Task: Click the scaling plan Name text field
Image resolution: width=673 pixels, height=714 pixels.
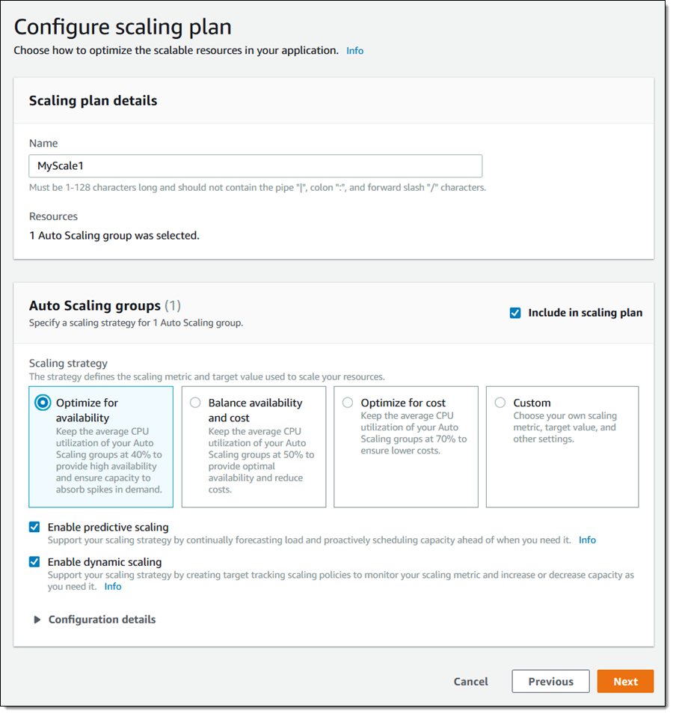Action: coord(256,166)
